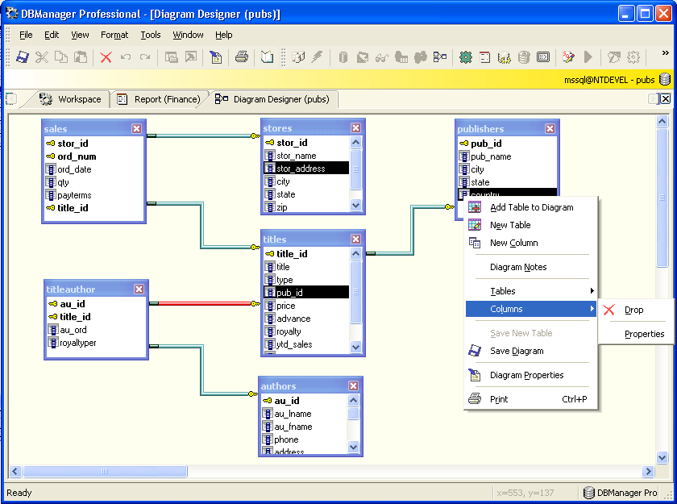The height and width of the screenshot is (504, 677).
Task: Close the authors table box
Action: [x=354, y=386]
